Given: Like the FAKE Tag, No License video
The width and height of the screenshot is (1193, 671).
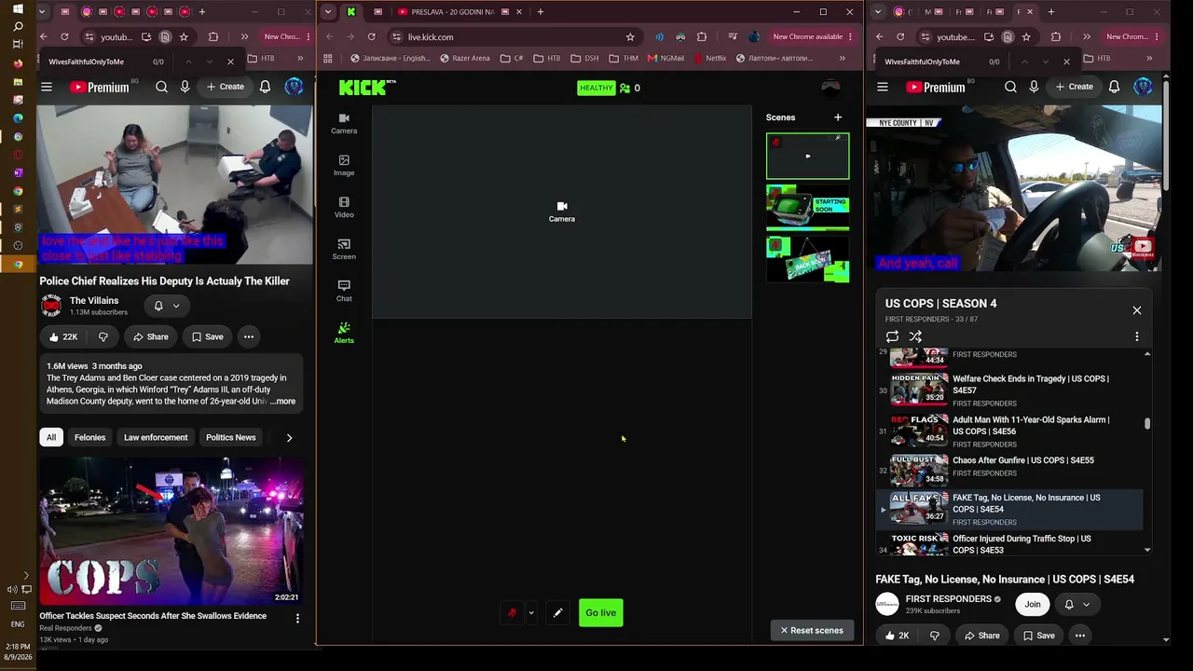Looking at the screenshot, I should point(896,636).
